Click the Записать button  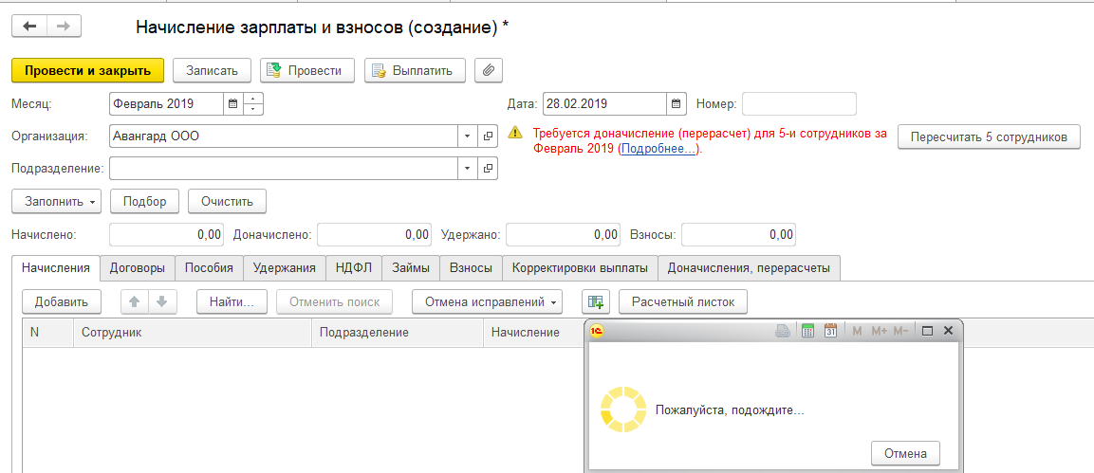click(x=213, y=70)
